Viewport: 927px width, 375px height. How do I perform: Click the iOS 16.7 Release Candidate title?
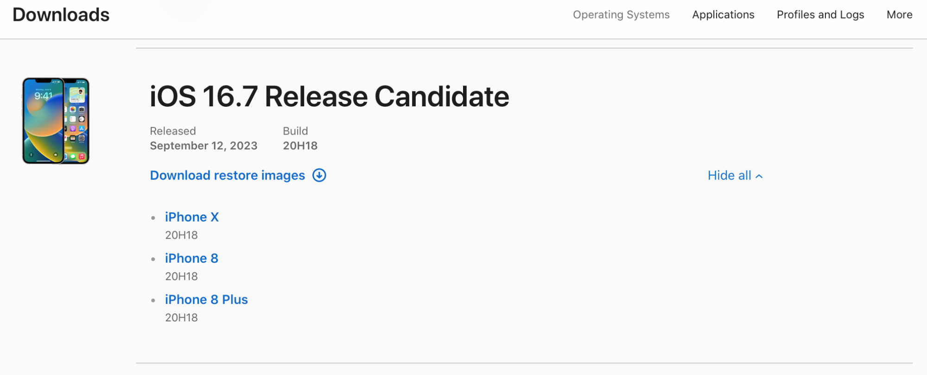coord(329,97)
